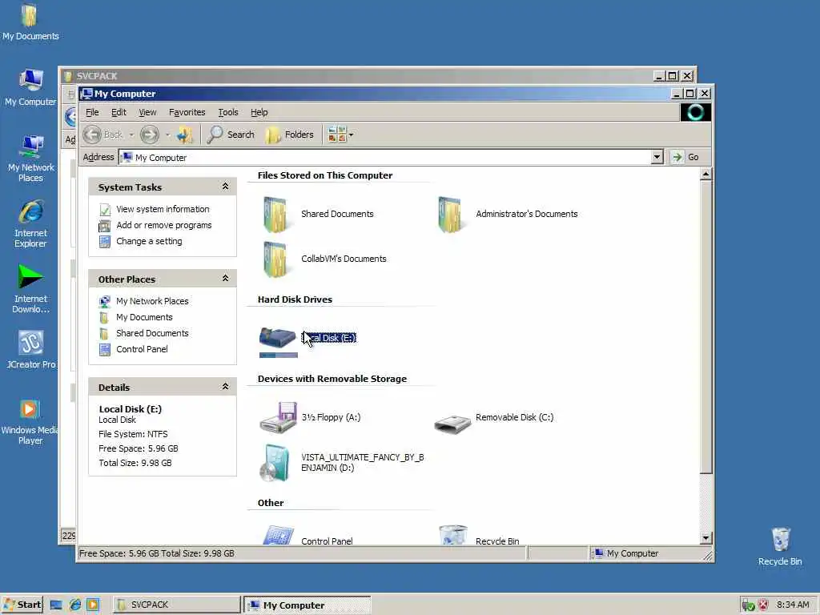Open Shared Documents link in Other Places
The height and width of the screenshot is (615, 820).
152,333
